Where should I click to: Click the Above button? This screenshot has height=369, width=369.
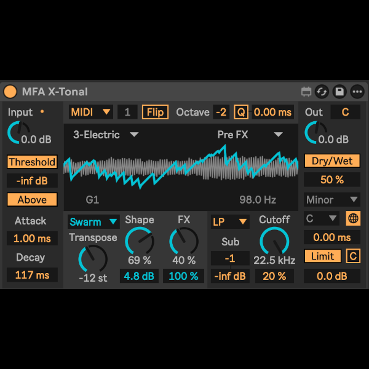pos(32,200)
